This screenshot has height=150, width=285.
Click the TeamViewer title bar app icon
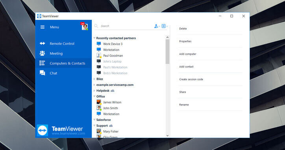39,16
